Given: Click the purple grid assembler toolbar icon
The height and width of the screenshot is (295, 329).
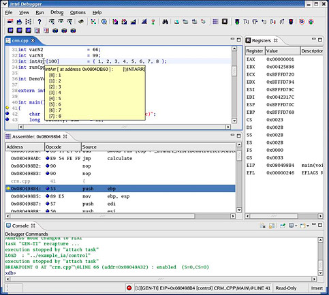Looking at the screenshot, I should click(215, 22).
